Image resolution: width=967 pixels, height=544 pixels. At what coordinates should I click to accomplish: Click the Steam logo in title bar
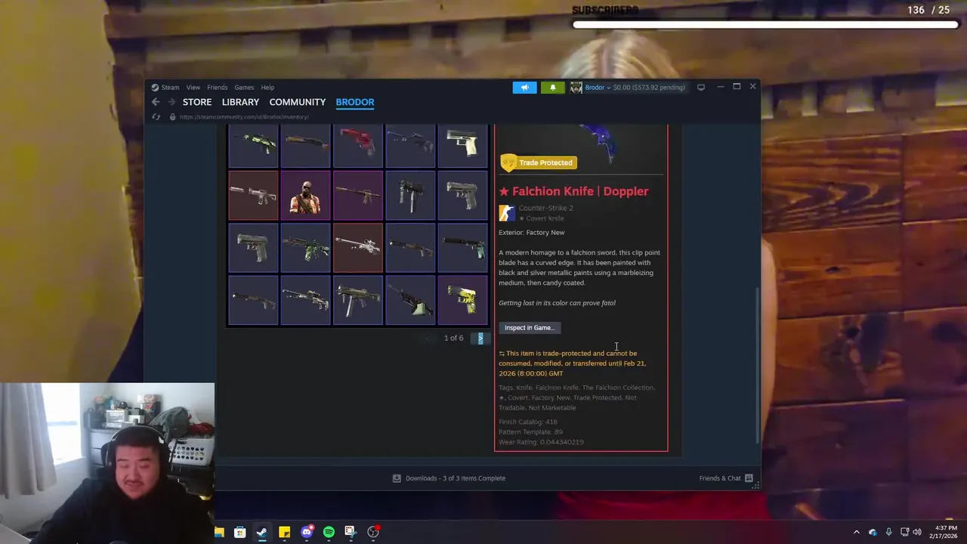click(x=155, y=87)
